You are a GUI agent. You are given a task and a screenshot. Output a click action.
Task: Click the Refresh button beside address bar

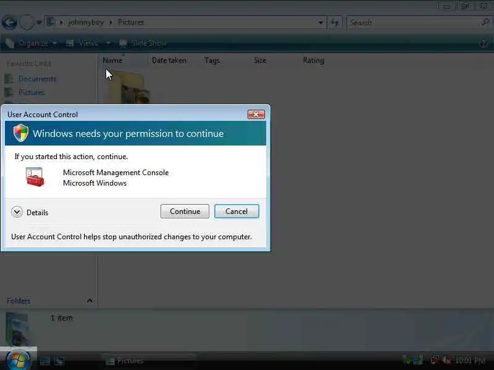tap(335, 22)
